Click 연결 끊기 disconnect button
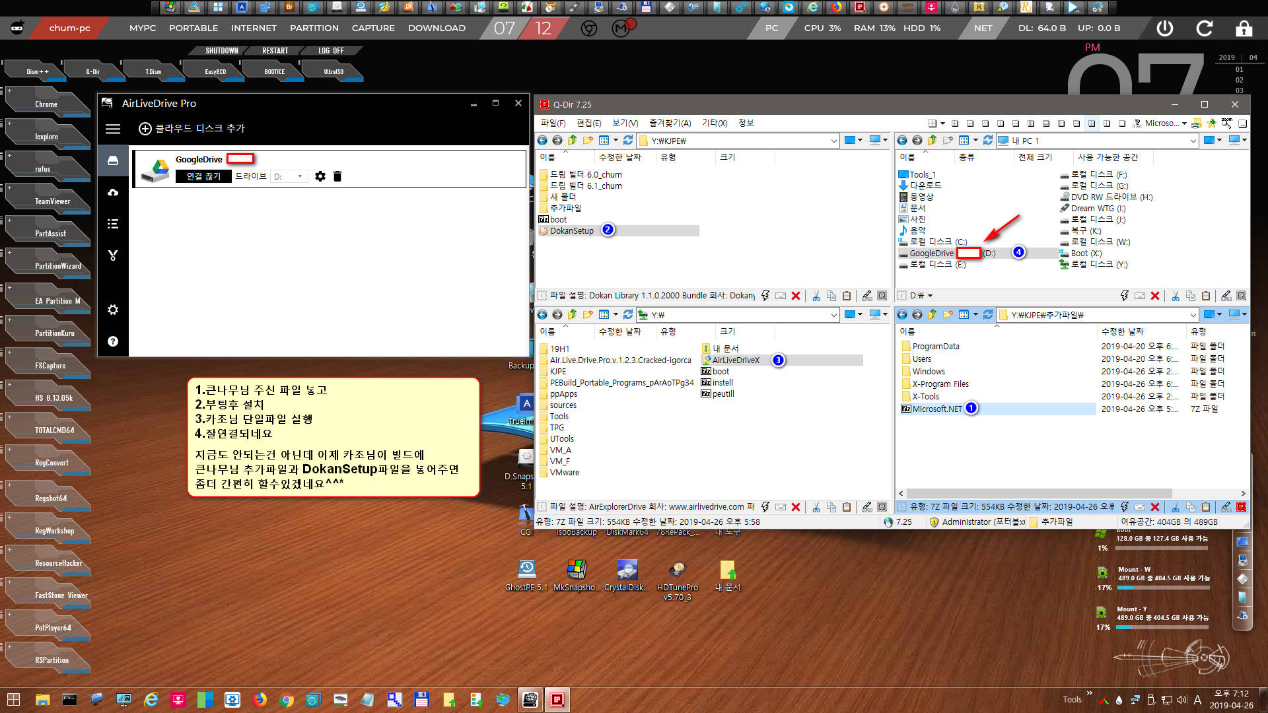 [x=203, y=176]
